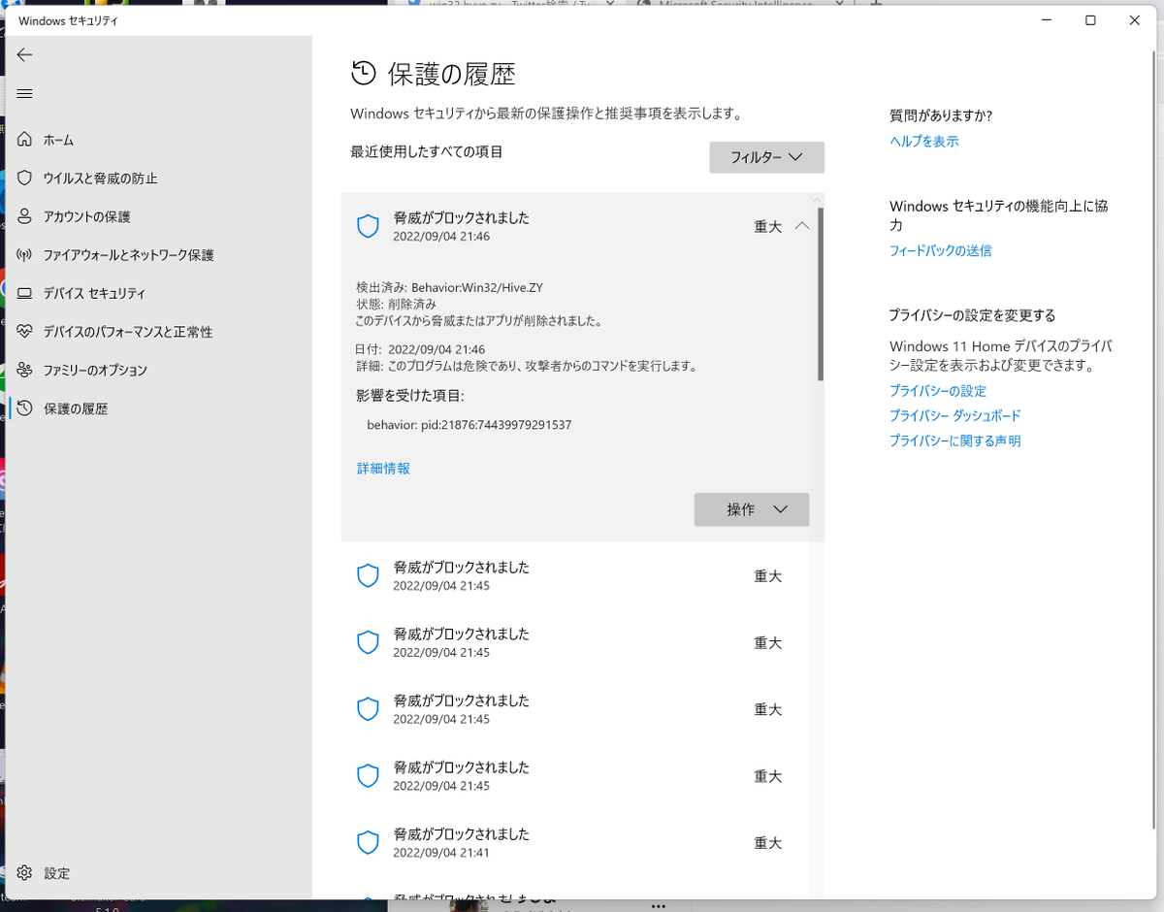The image size is (1164, 912).
Task: Click the フィードバックの送信 link
Action: (940, 250)
